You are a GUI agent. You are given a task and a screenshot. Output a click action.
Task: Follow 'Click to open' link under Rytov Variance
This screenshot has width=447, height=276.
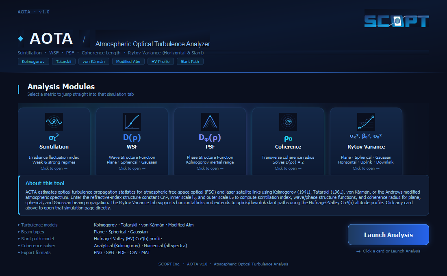pos(366,168)
